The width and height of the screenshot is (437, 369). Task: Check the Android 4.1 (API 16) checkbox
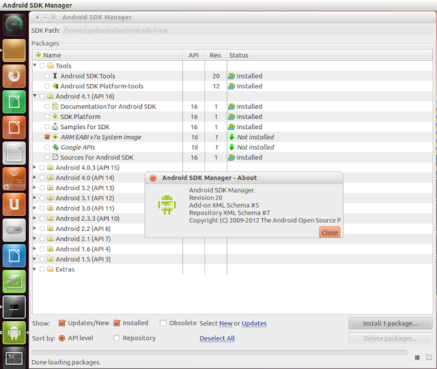42,96
